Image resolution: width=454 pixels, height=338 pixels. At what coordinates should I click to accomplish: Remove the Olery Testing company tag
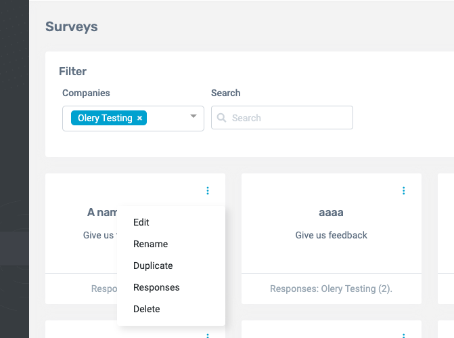coord(139,119)
